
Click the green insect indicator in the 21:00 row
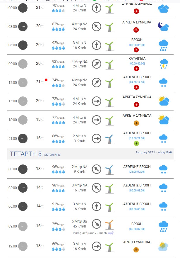(x=136, y=143)
